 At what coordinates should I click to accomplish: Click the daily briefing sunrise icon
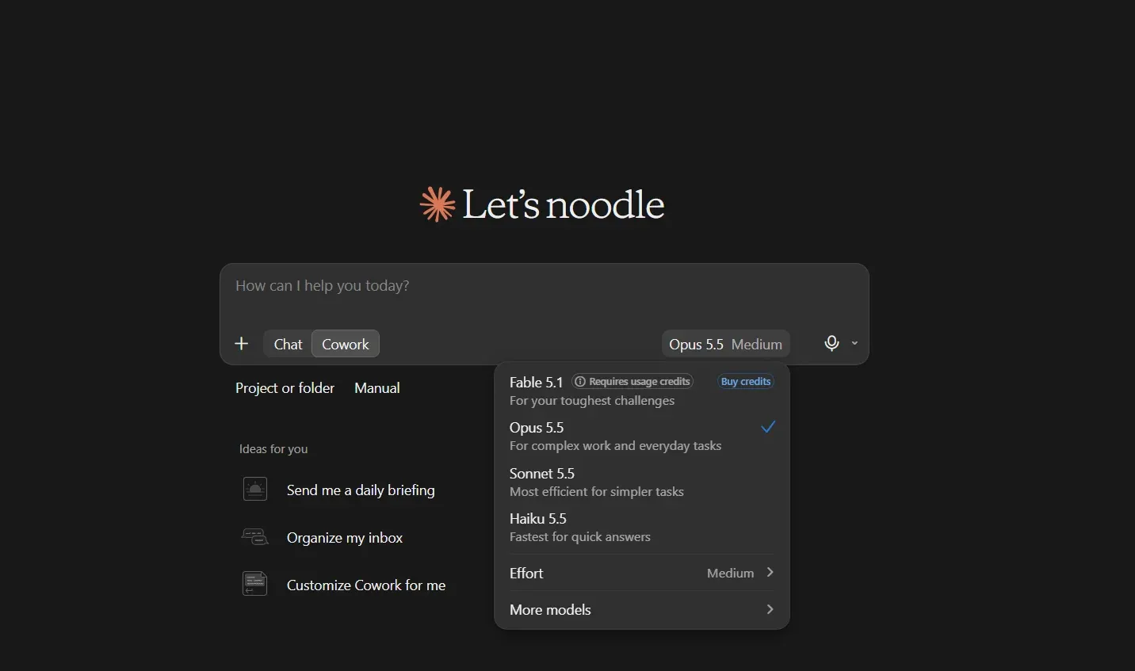[x=255, y=490]
